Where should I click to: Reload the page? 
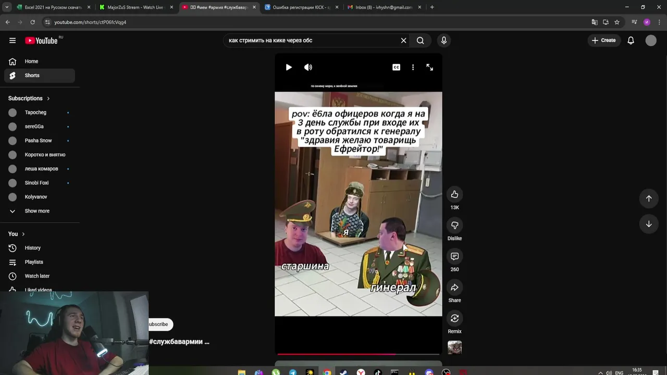[32, 22]
